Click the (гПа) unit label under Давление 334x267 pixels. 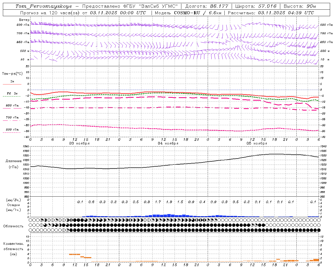click(x=14, y=167)
